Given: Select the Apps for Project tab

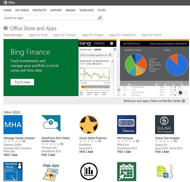Looking at the screenshot, I should [x=93, y=35].
